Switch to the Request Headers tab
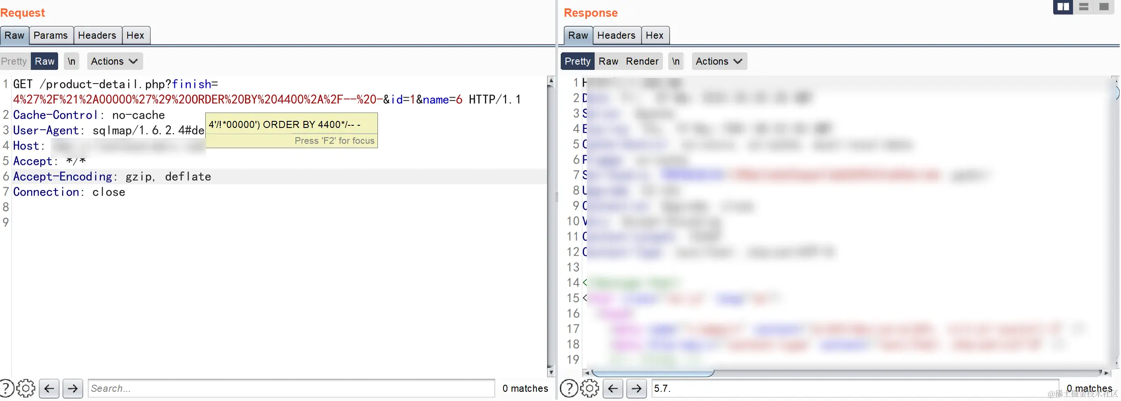This screenshot has width=1121, height=401. pos(97,35)
